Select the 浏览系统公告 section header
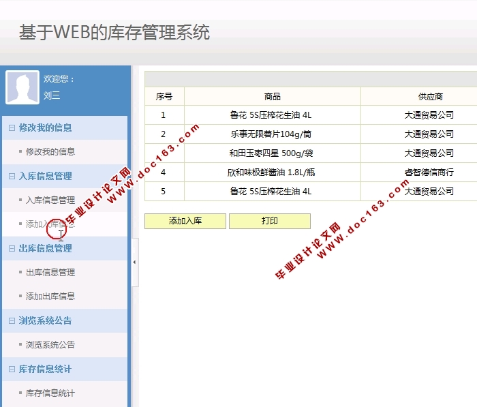Image resolution: width=477 pixels, height=407 pixels. pos(65,321)
